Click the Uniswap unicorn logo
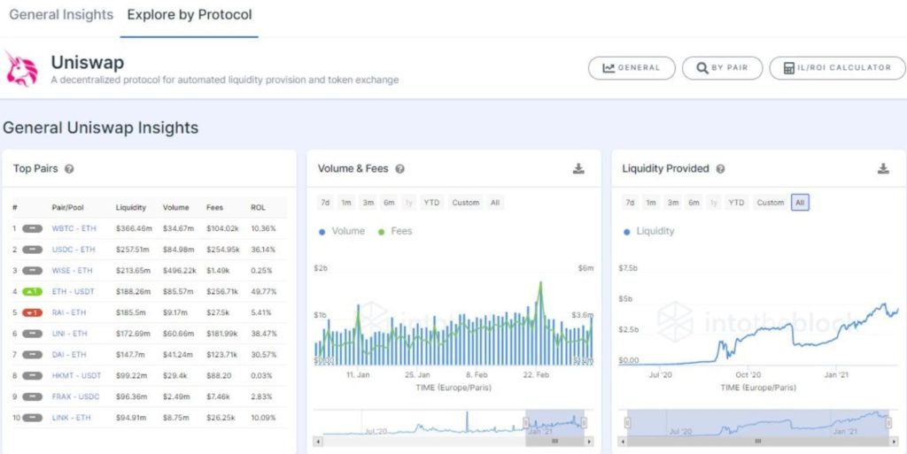The width and height of the screenshot is (907, 454). (x=21, y=69)
